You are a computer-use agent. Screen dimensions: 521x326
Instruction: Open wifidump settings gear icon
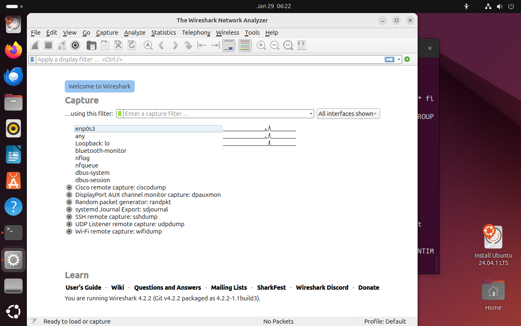click(69, 231)
